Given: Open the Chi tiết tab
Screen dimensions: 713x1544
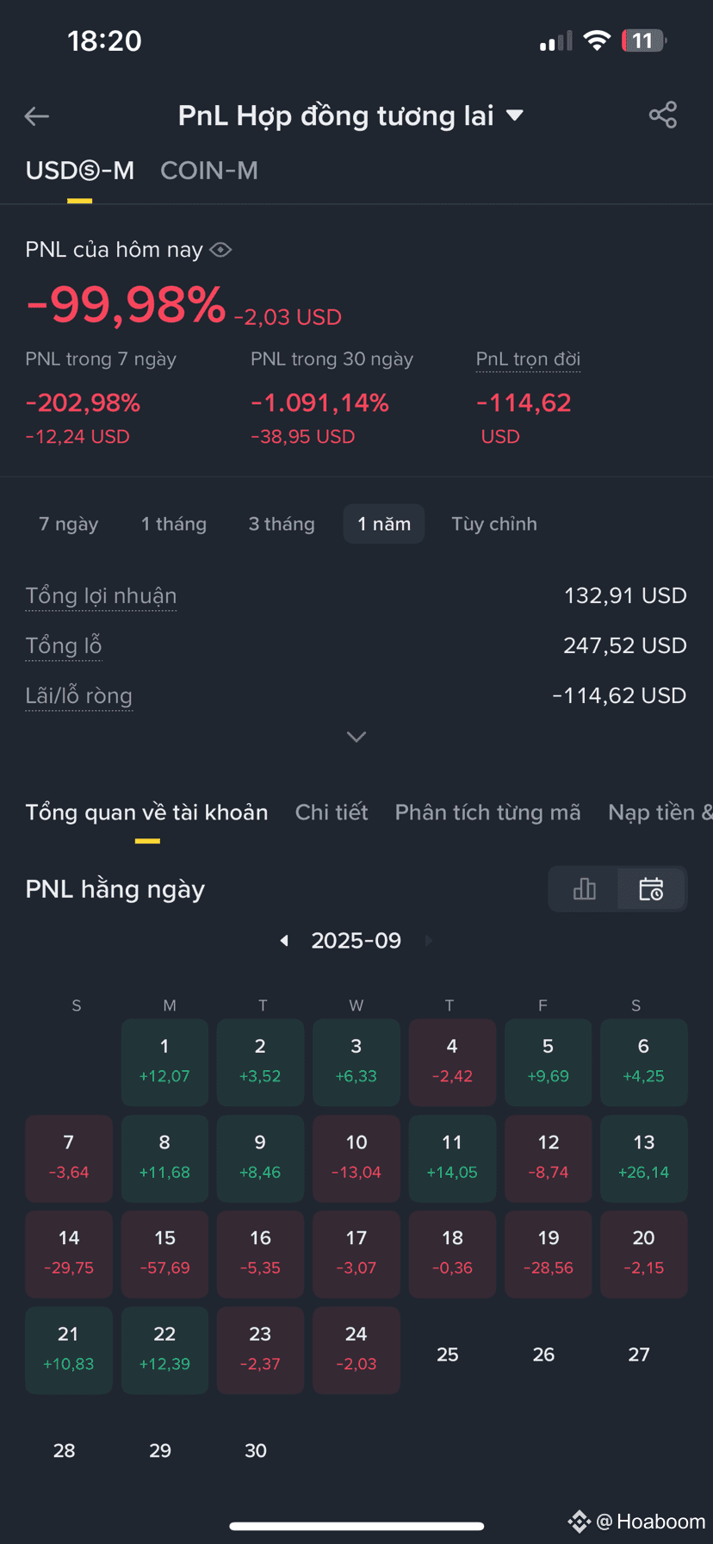Looking at the screenshot, I should coord(332,812).
